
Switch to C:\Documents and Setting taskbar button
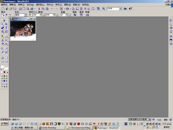pyautogui.click(x=79, y=128)
